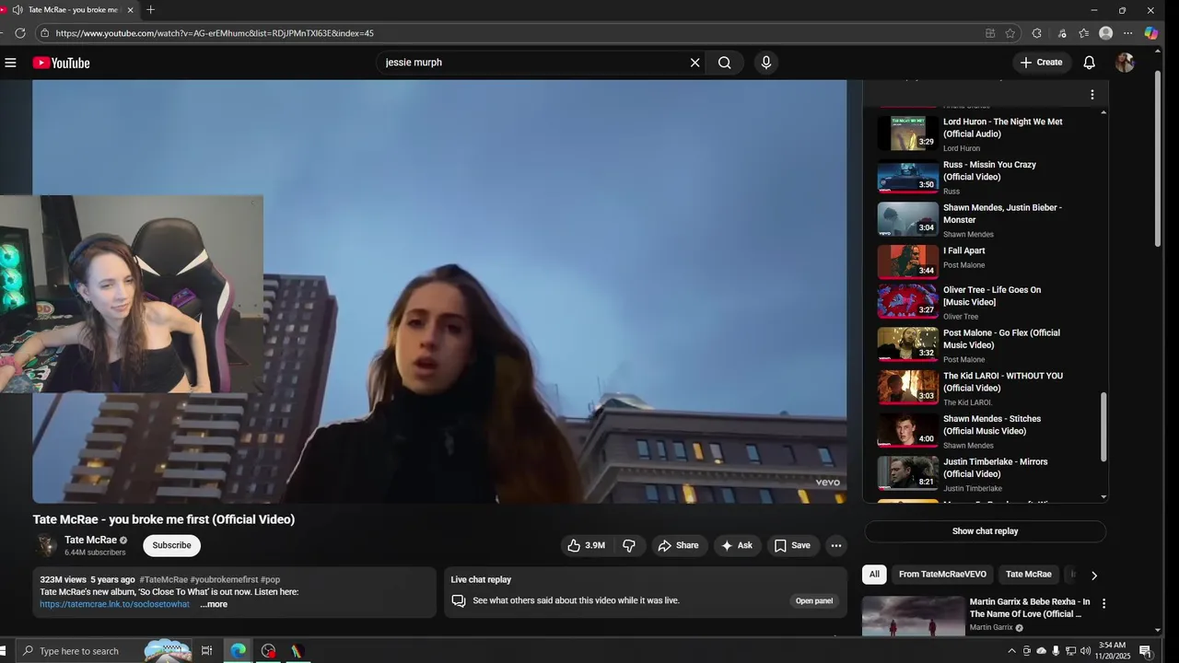This screenshot has width=1179, height=663.
Task: Expand the description with ...more
Action: [x=214, y=604]
